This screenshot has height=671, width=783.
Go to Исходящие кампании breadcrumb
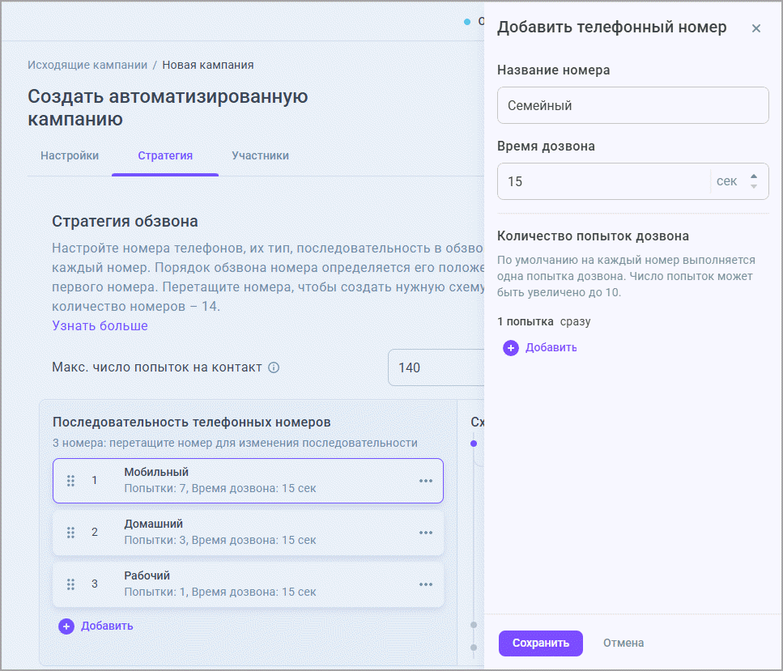pyautogui.click(x=87, y=65)
